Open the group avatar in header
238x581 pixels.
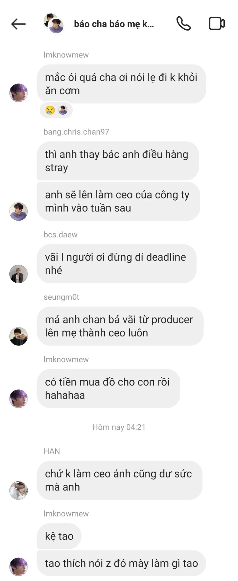[54, 24]
